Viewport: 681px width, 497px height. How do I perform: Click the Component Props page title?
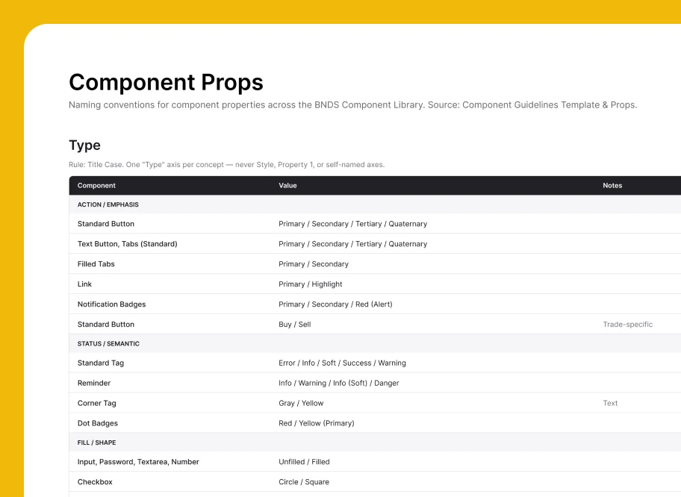[x=166, y=82]
